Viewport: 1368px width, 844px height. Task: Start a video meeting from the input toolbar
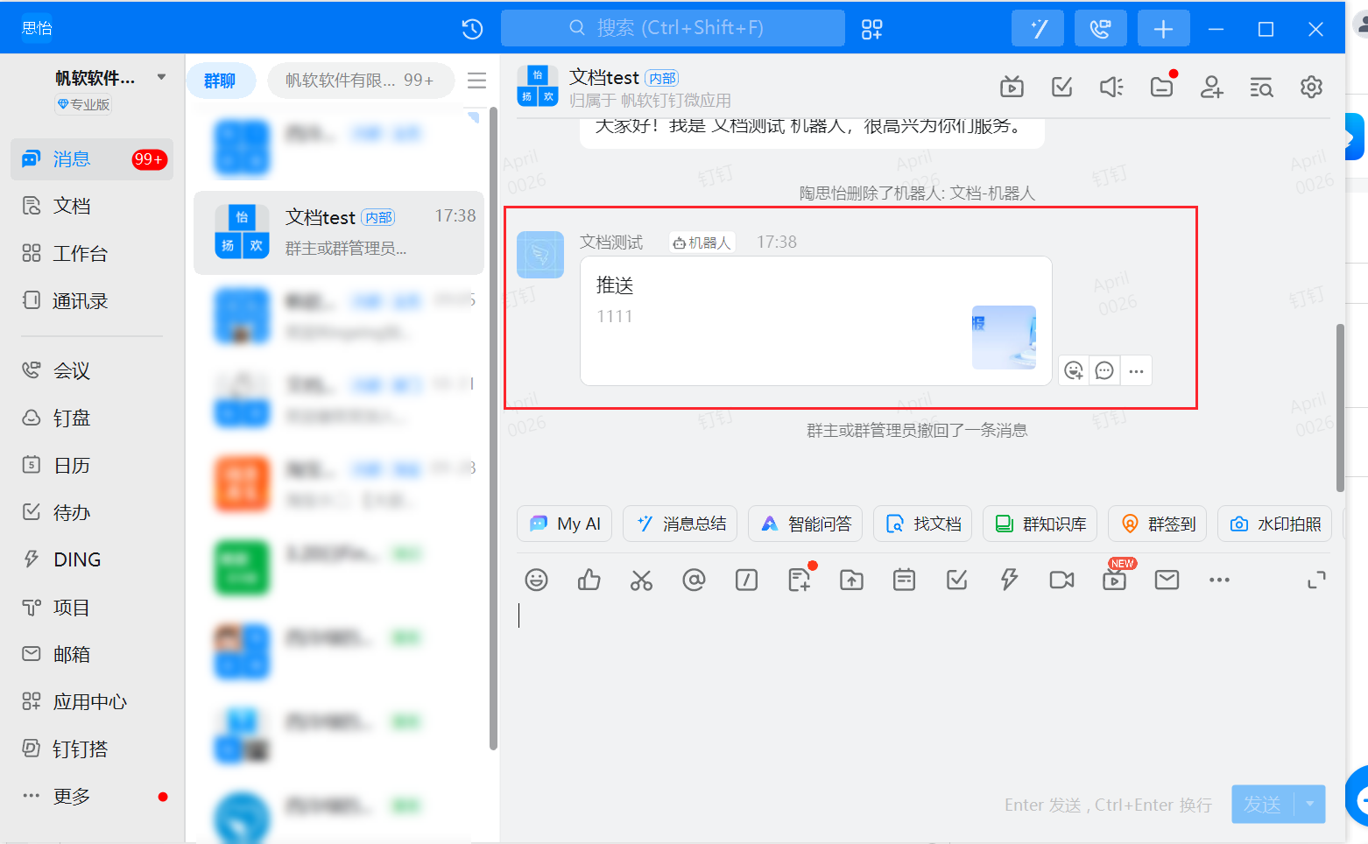coord(1061,580)
